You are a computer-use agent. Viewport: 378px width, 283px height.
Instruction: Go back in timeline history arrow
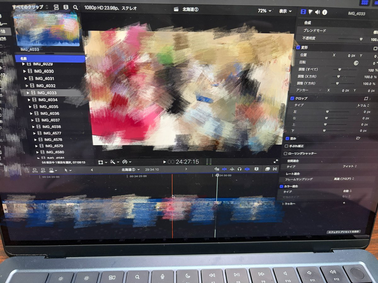tap(92, 169)
